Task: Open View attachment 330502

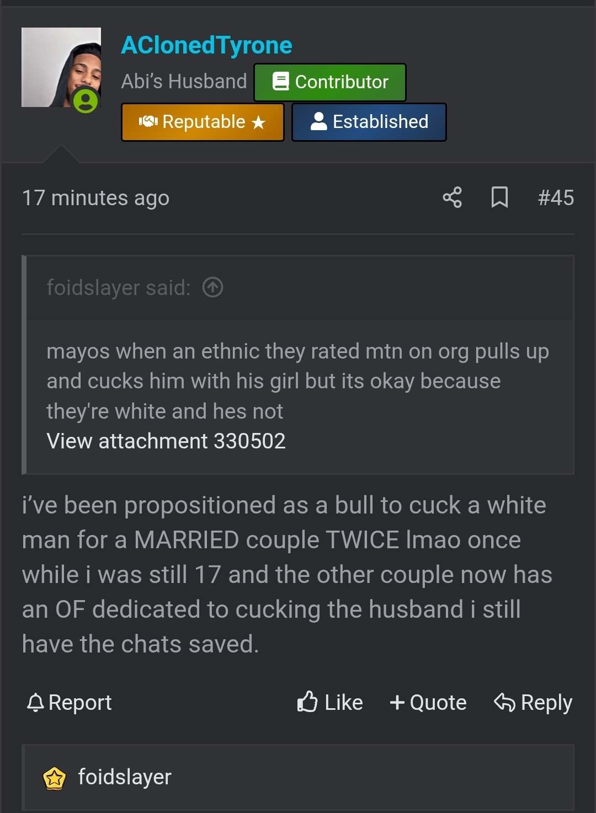Action: (x=166, y=441)
